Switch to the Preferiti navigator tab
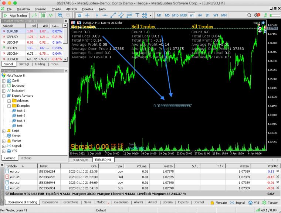This screenshot has width=281, height=213. [26, 158]
